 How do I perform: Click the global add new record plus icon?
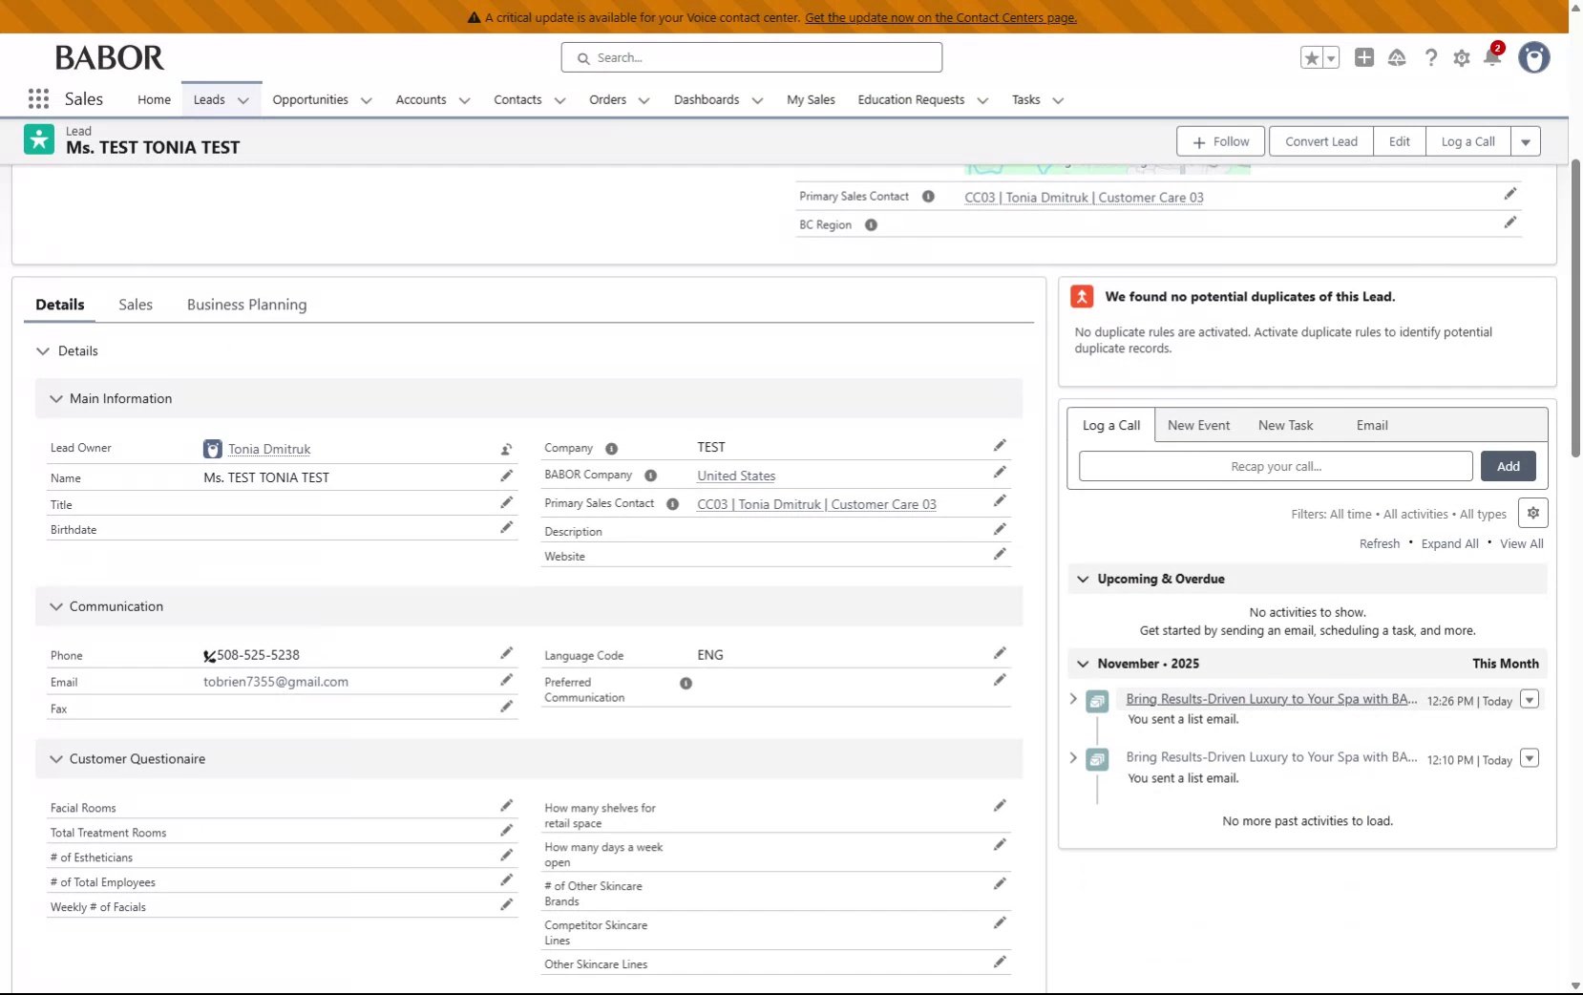(x=1363, y=57)
